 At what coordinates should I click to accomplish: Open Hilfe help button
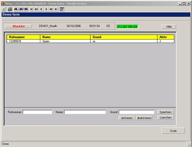(169, 27)
